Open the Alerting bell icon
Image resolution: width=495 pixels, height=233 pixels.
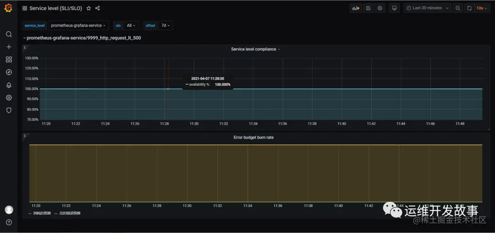[9, 85]
